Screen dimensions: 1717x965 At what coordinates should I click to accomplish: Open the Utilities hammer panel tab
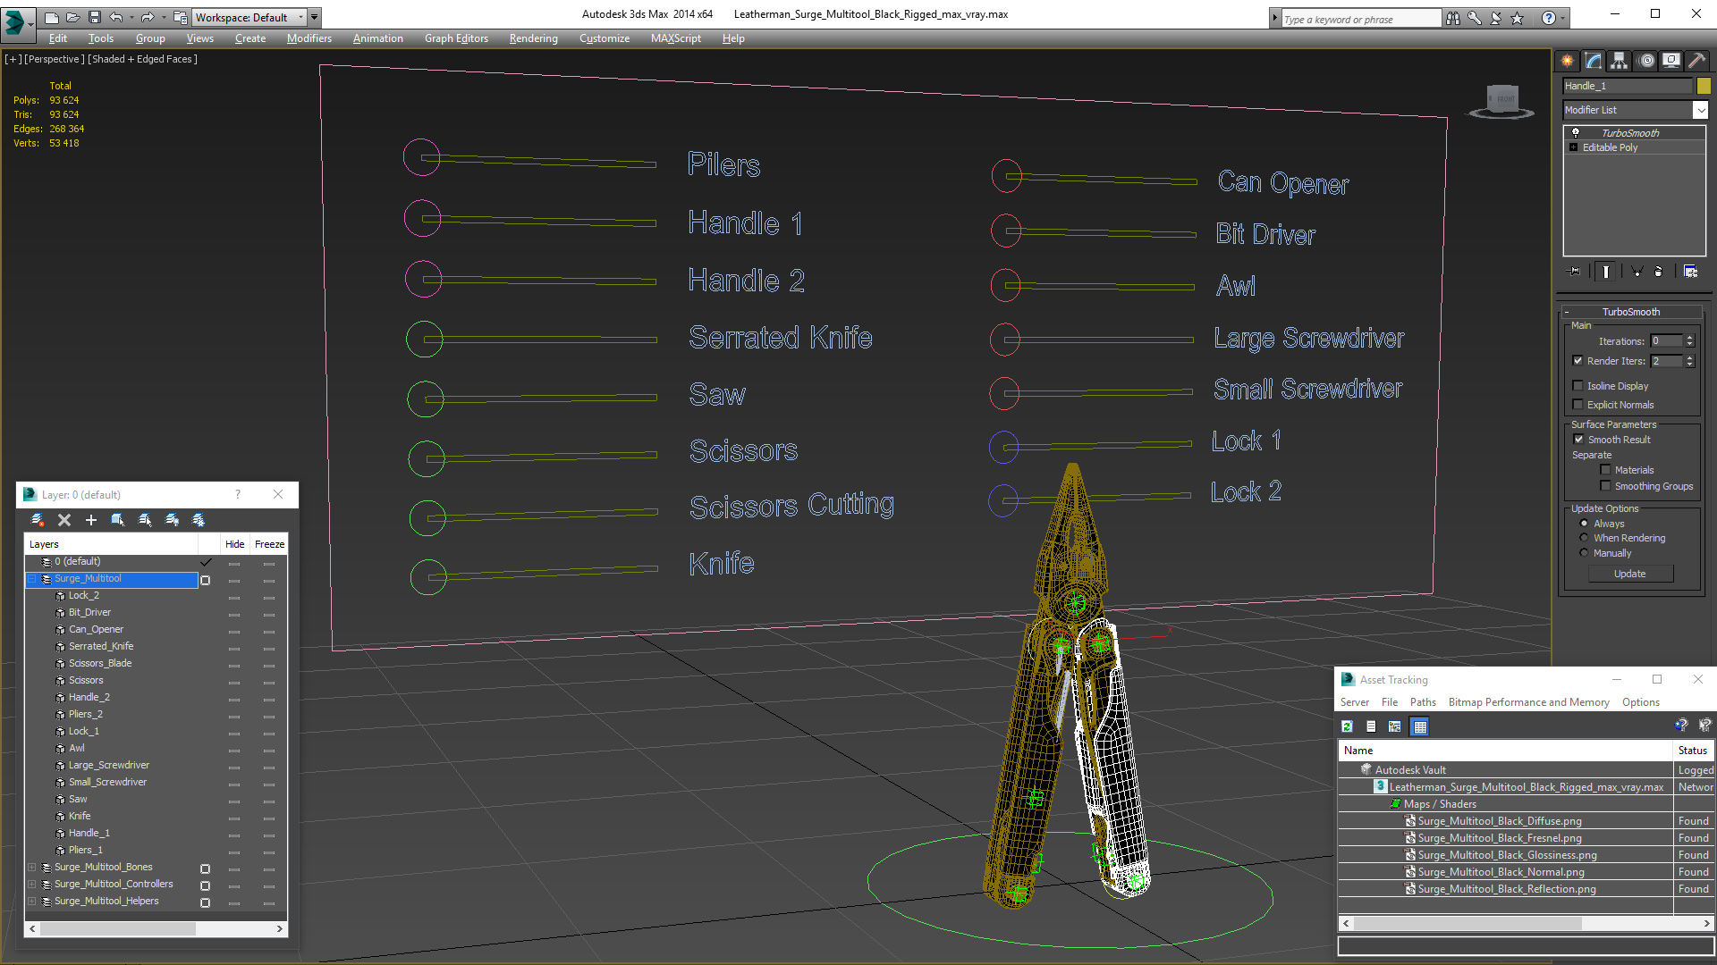1696,61
